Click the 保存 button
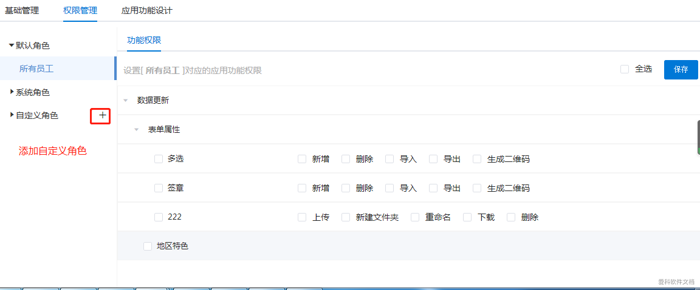Screen dimensions: 700x290 [681, 70]
